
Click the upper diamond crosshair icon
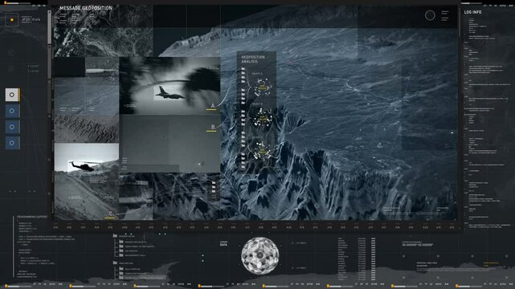11,52
